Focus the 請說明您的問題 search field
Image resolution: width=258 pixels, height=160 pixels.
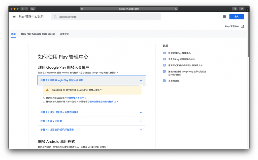pos(106,17)
